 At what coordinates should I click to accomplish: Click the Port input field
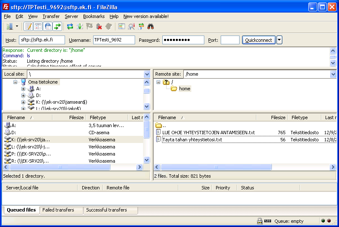coord(230,40)
